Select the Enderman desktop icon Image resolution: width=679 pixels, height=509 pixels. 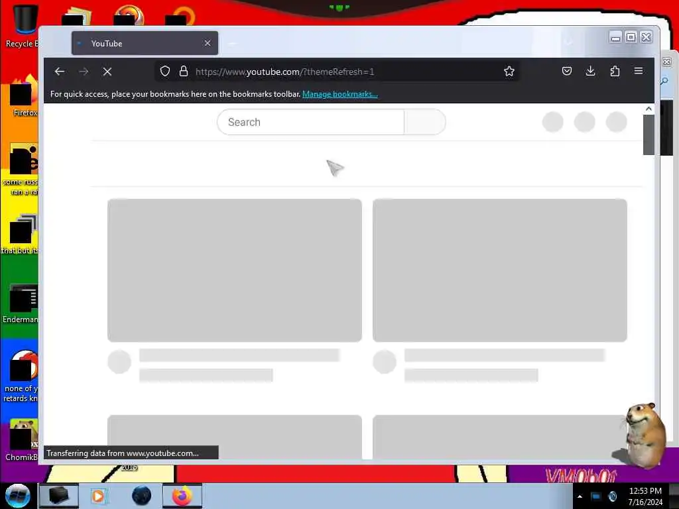coord(22,303)
